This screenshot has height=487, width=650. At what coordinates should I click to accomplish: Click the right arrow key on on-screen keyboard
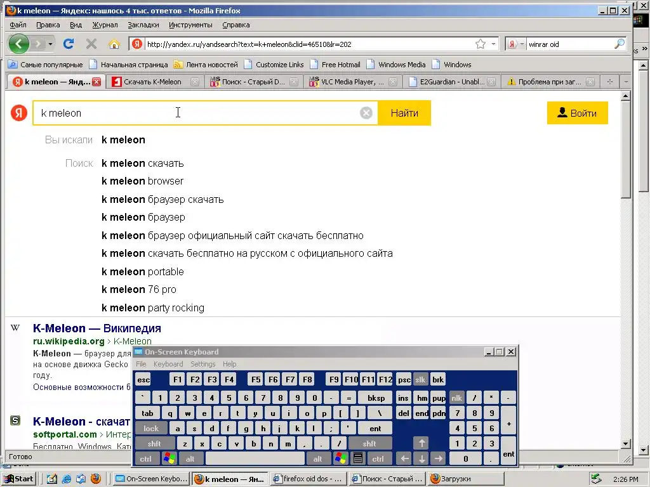pos(438,459)
